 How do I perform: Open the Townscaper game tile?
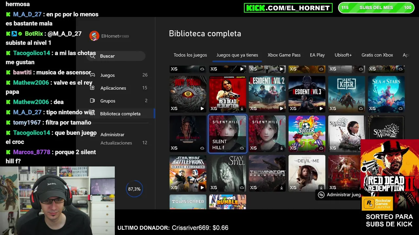[x=188, y=202]
